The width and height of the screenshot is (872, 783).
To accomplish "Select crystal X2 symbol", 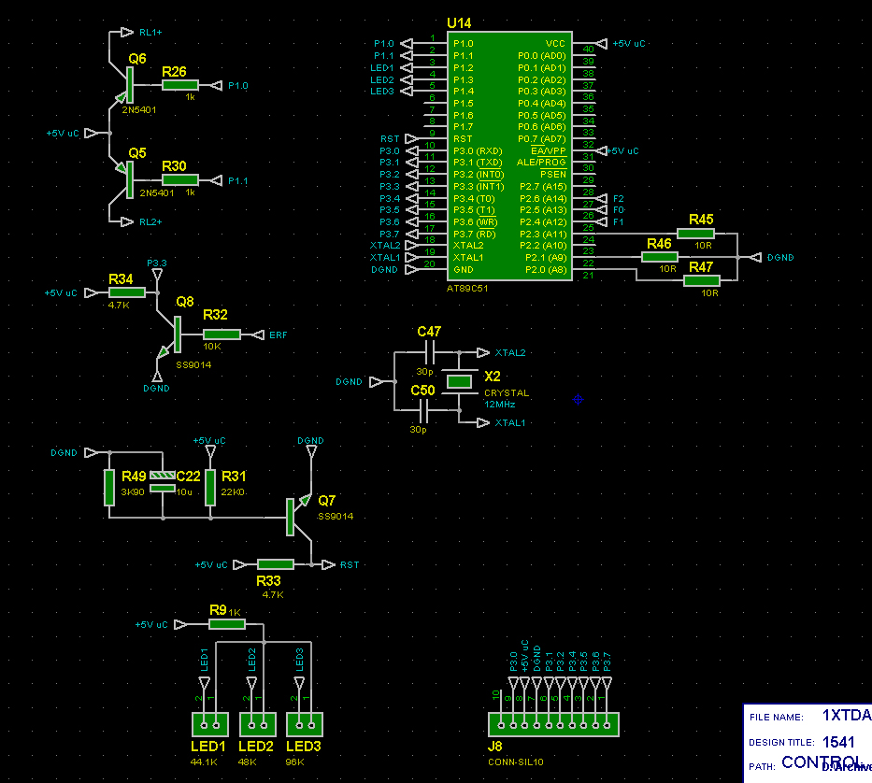I will point(459,381).
